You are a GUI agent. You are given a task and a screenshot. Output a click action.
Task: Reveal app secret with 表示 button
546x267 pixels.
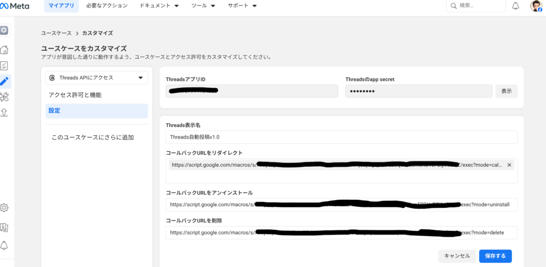click(x=506, y=91)
